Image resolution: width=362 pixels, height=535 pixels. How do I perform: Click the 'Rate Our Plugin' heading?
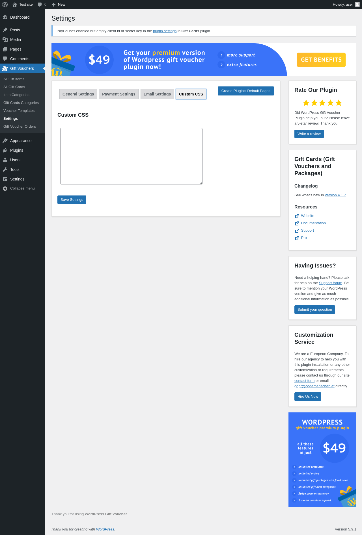coord(316,90)
